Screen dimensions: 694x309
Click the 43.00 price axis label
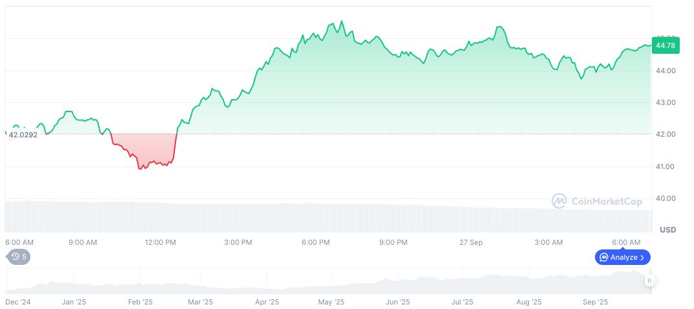(x=667, y=102)
